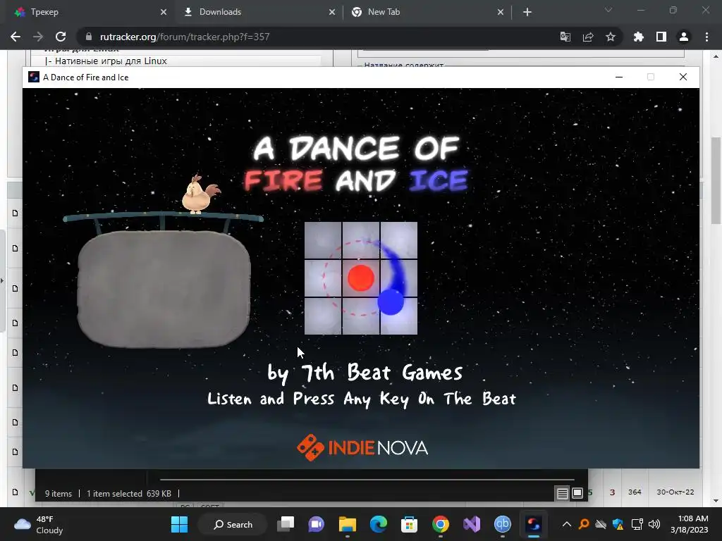
Task: Switch Explorer to details view
Action: pyautogui.click(x=562, y=493)
